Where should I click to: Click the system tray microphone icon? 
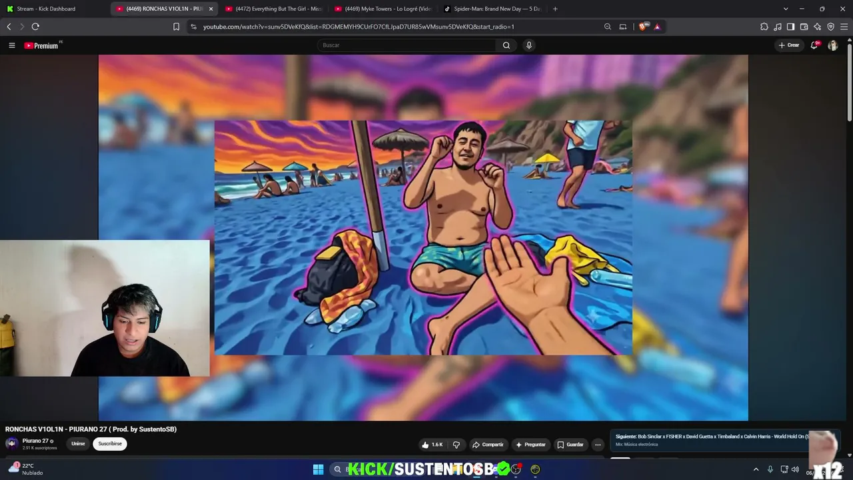pos(770,469)
